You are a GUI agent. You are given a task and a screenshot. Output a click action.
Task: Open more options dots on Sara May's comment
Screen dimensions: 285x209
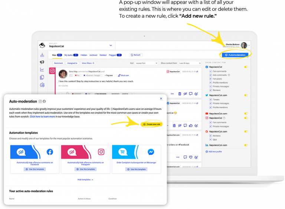172,94
